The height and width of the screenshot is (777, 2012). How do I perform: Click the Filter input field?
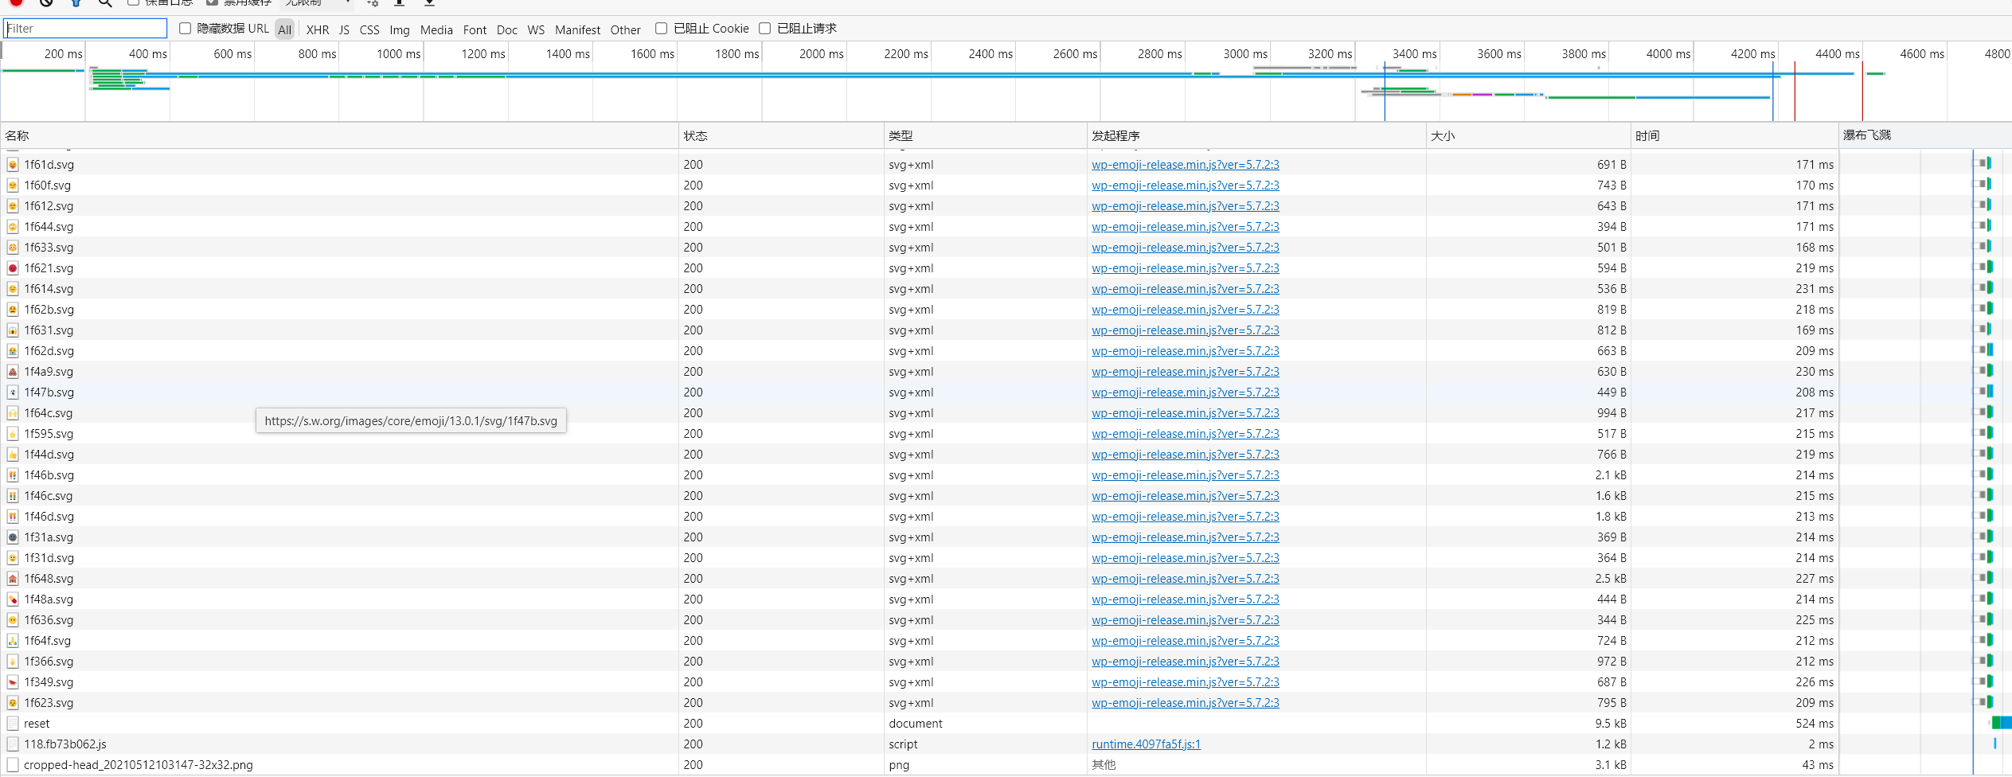pyautogui.click(x=85, y=28)
